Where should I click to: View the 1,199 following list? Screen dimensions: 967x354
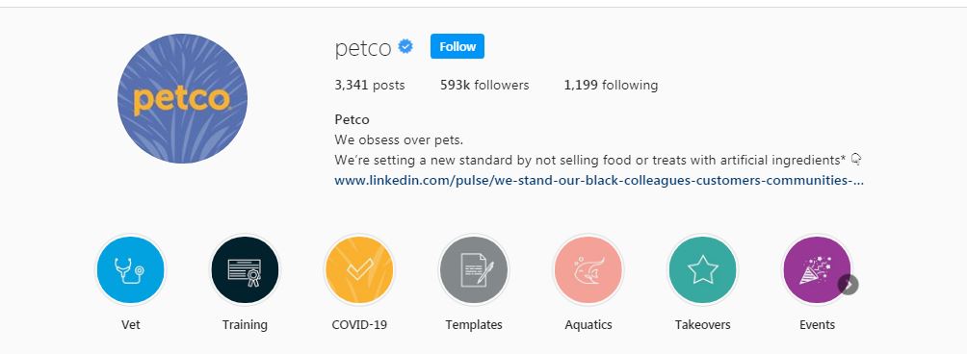611,85
